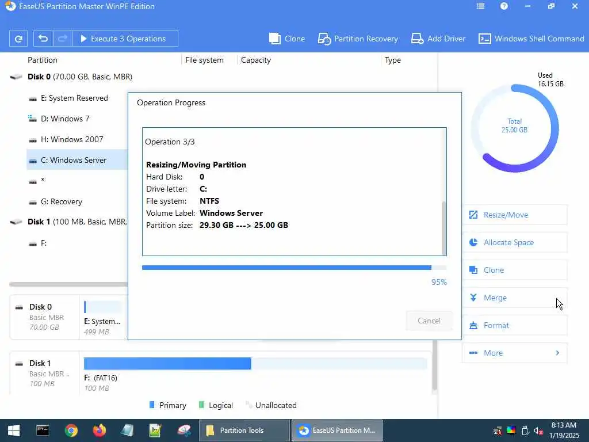
Task: Select D: Windows 7 partition
Action: click(65, 119)
